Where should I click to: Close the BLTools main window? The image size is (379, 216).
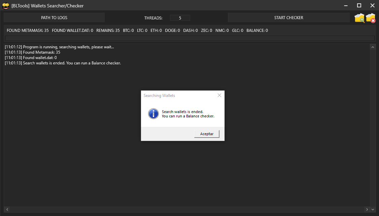tap(373, 6)
